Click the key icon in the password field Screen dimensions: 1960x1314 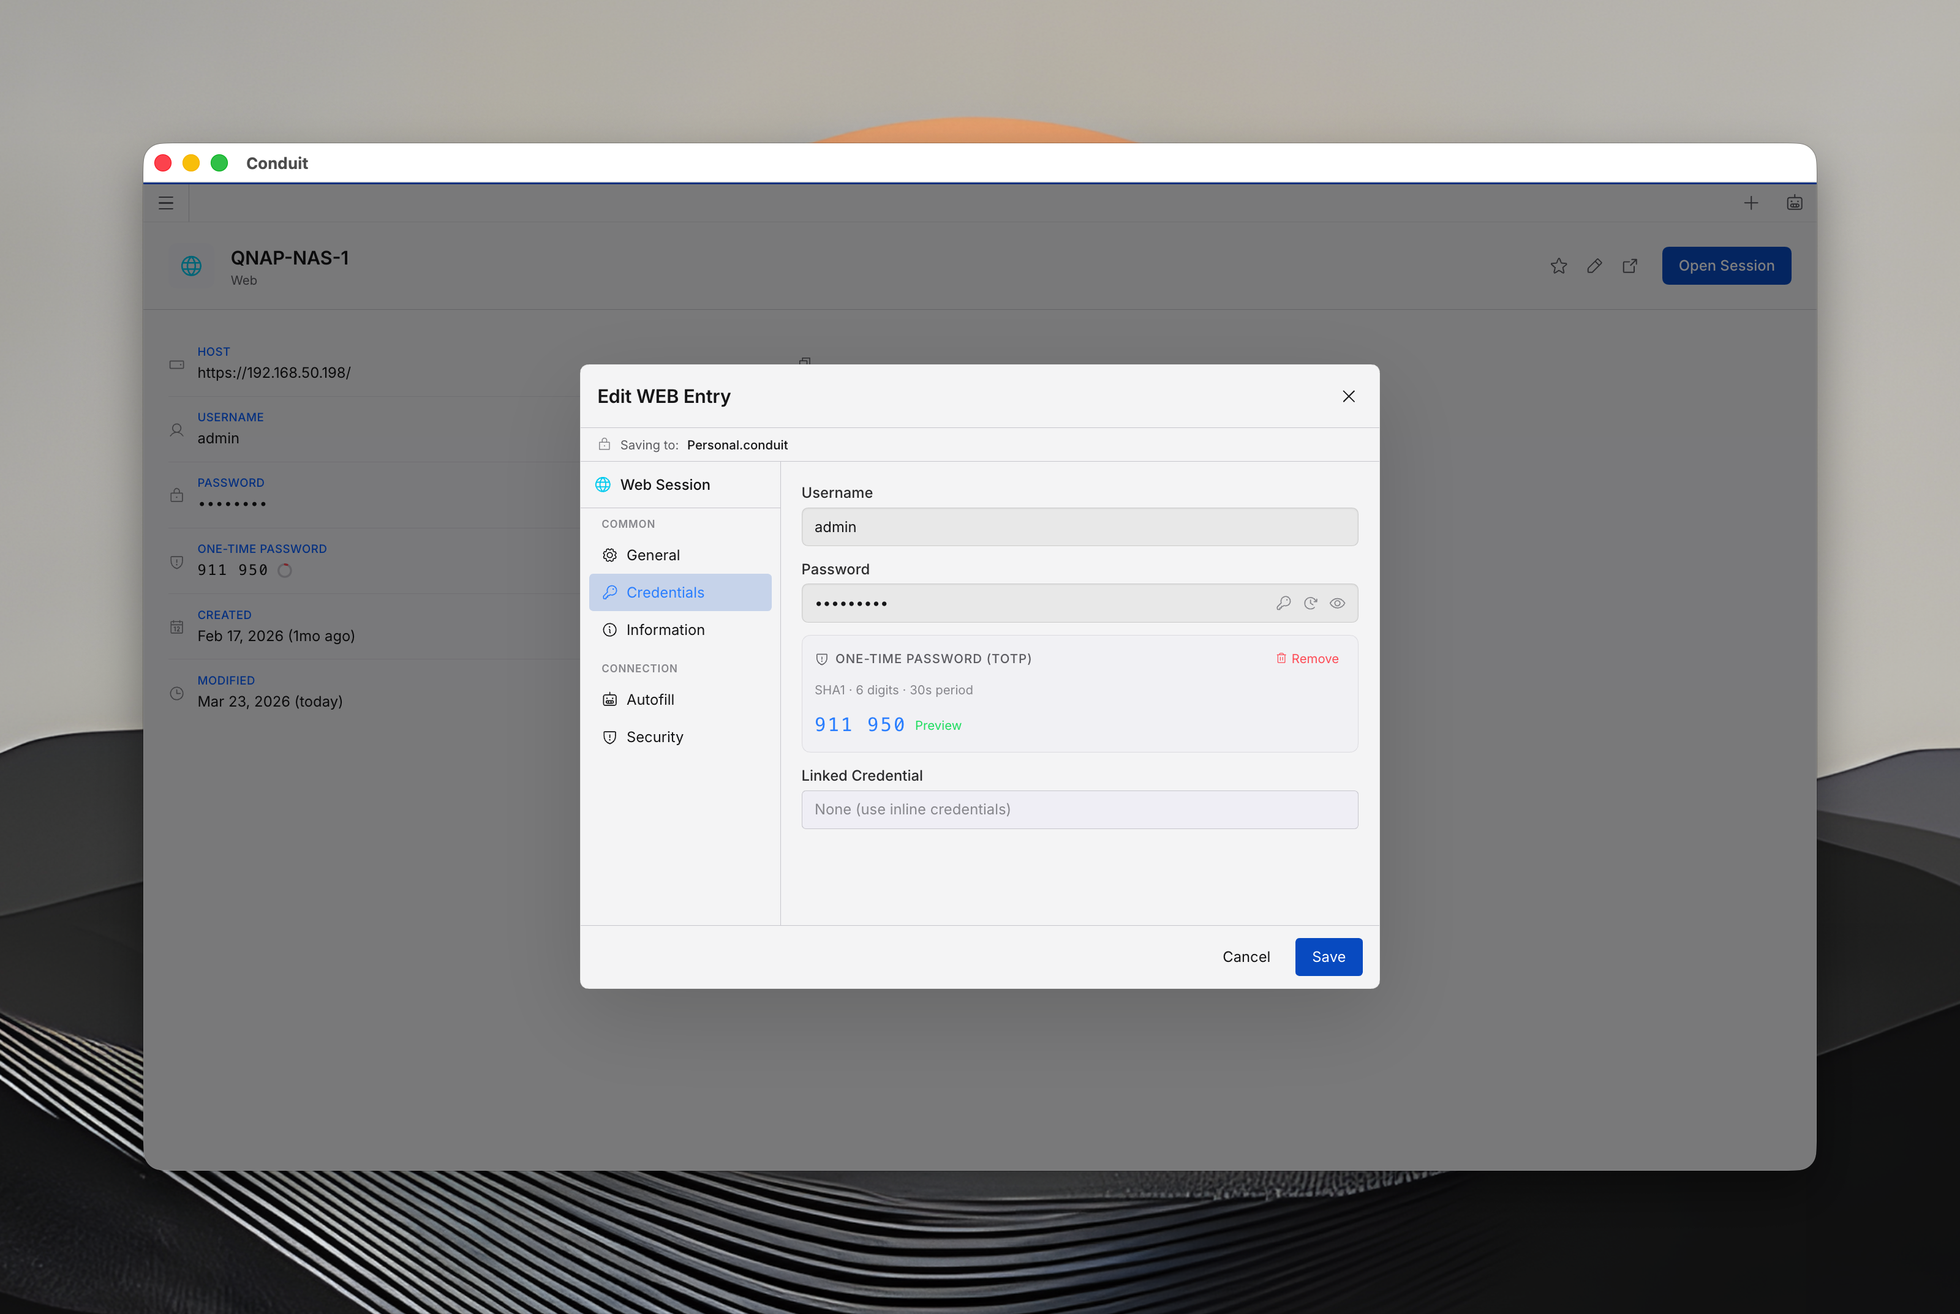(x=1283, y=603)
